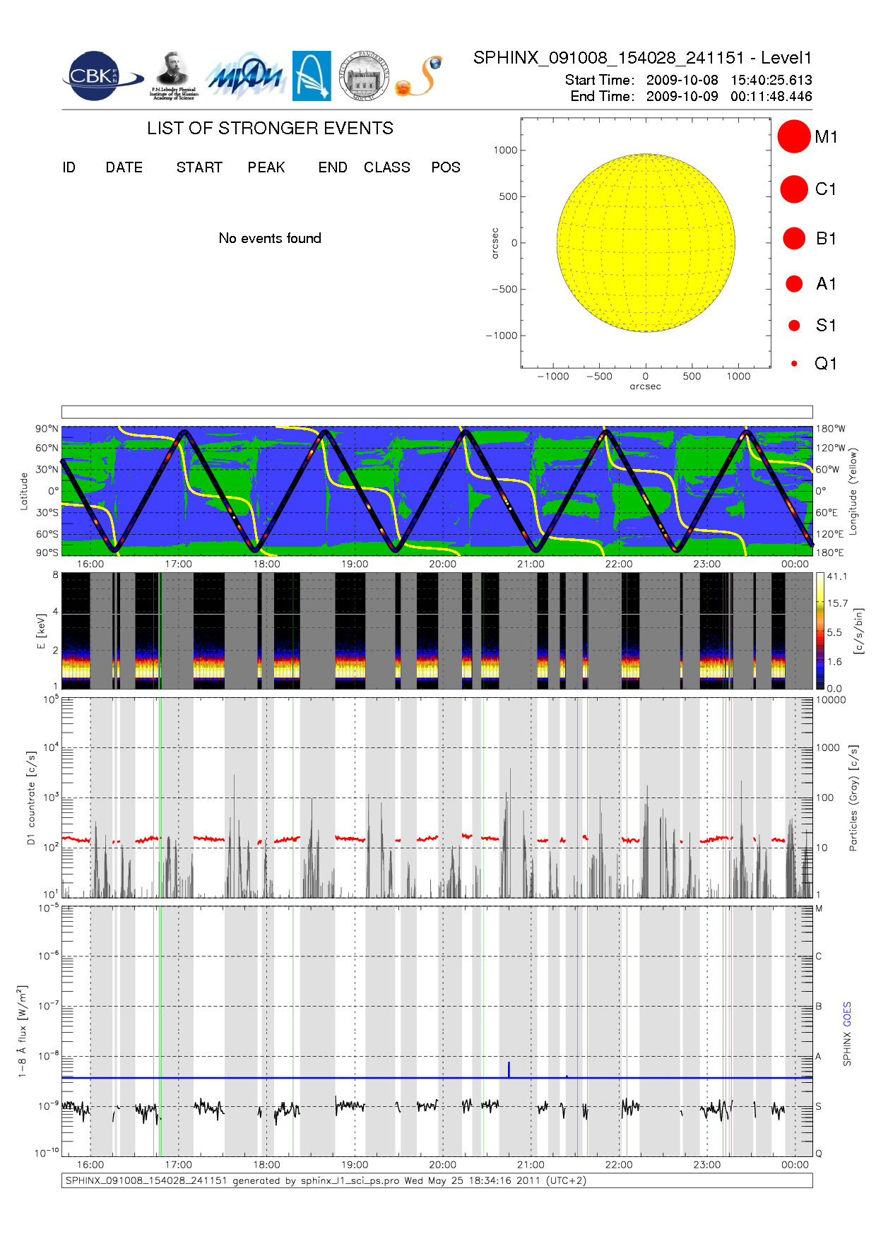Screen dimensions: 876x1239
Task: Click the footer text generated by sphinx_l1_sci_ps.pro
Action: pos(315,1180)
